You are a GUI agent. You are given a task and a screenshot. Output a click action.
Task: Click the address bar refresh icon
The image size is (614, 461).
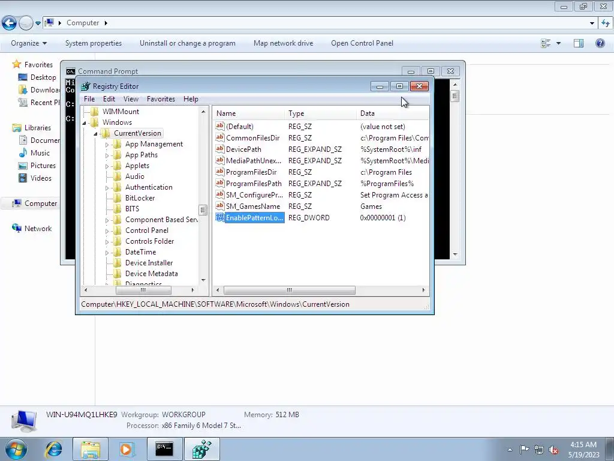[606, 23]
